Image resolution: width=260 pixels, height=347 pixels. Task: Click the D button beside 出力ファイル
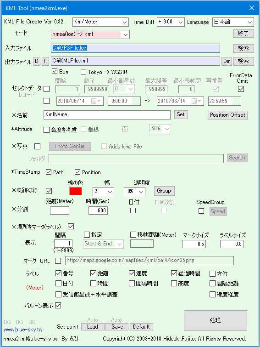[37, 61]
